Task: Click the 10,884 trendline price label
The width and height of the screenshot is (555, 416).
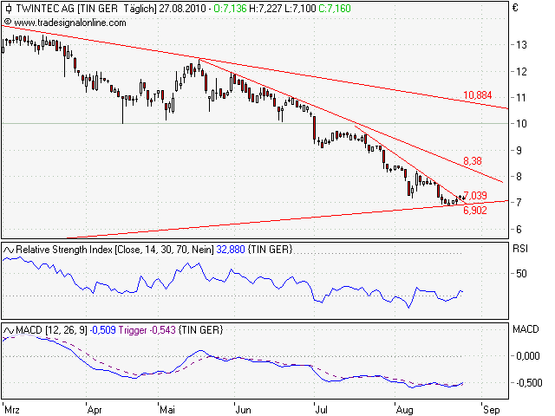Action: pyautogui.click(x=478, y=94)
